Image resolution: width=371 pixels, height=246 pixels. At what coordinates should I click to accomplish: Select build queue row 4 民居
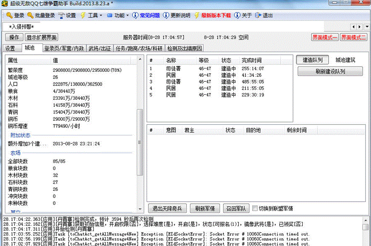220,89
